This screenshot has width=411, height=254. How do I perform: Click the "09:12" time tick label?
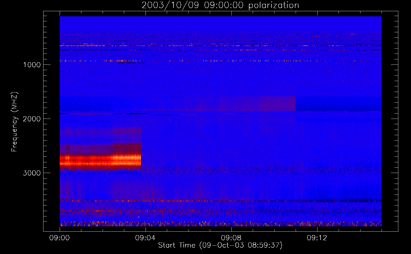317,238
